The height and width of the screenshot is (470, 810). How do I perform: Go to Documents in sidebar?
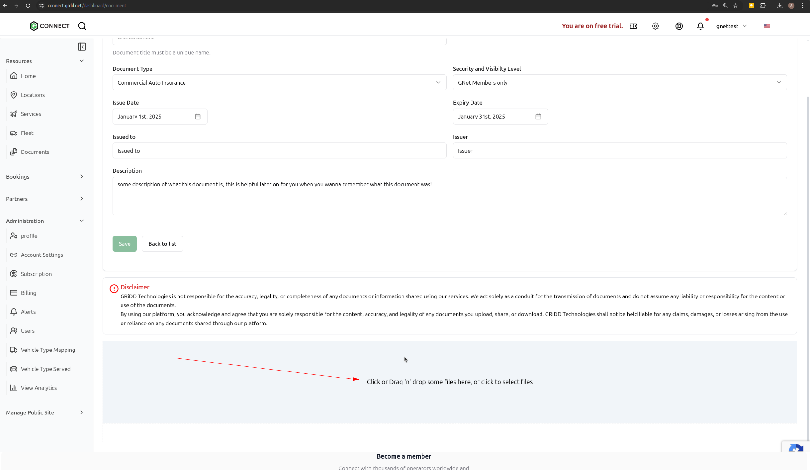[x=35, y=152]
